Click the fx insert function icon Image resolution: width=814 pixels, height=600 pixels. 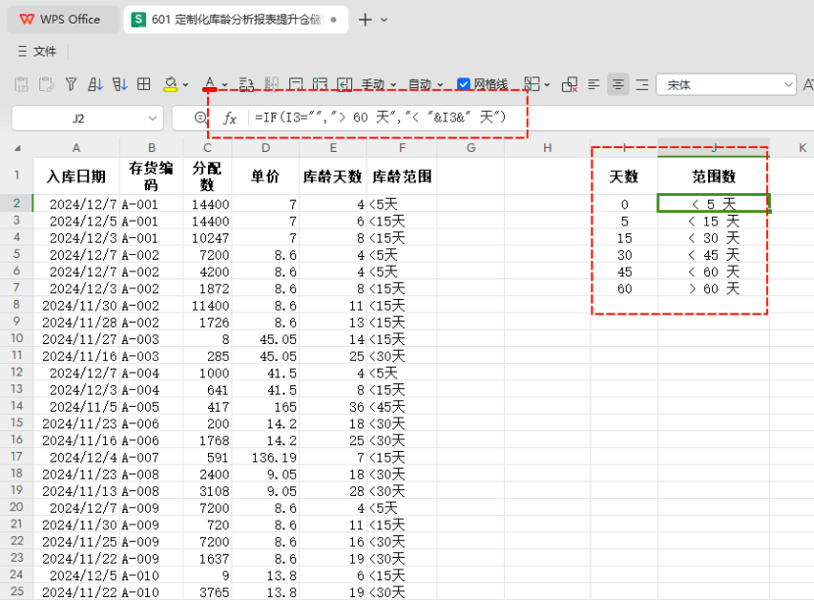[230, 118]
